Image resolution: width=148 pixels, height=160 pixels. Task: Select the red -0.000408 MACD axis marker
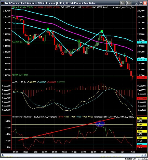tap(142, 98)
